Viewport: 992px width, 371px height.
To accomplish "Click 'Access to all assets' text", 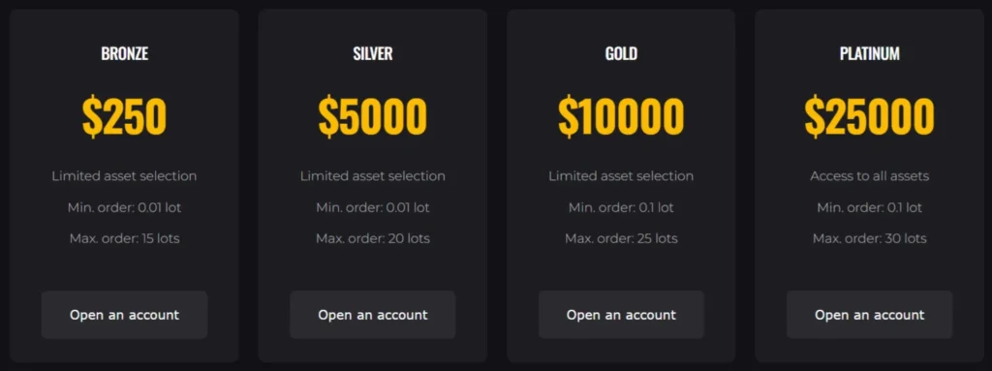I will pos(869,176).
